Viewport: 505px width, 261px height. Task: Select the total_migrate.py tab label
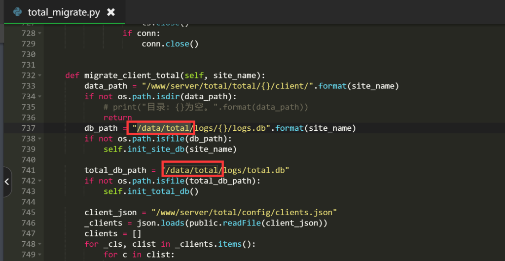click(64, 12)
